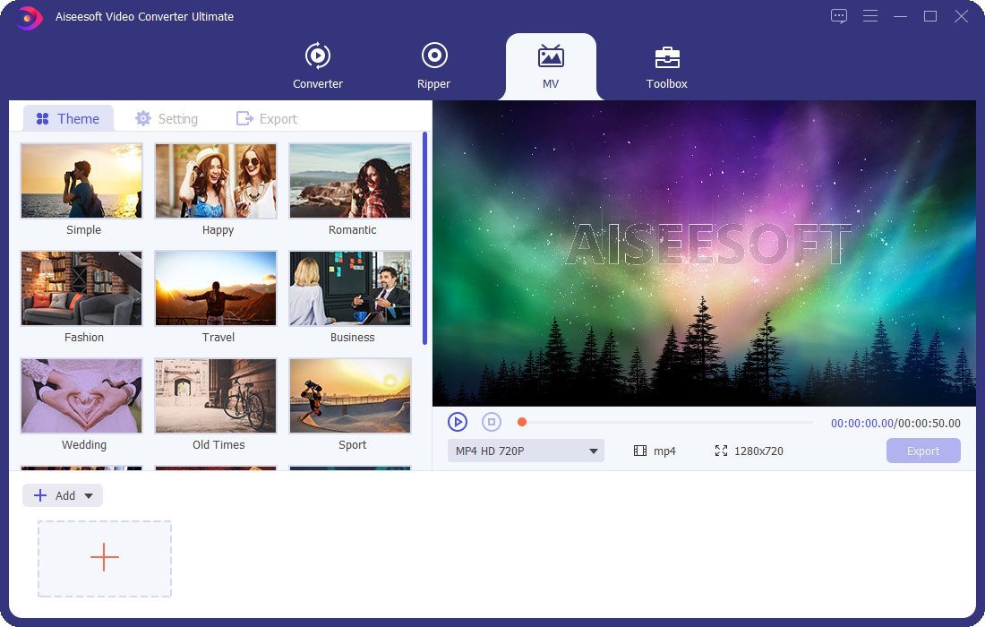Click the large plus placeholder to add media
This screenshot has width=985, height=627.
pos(105,558)
